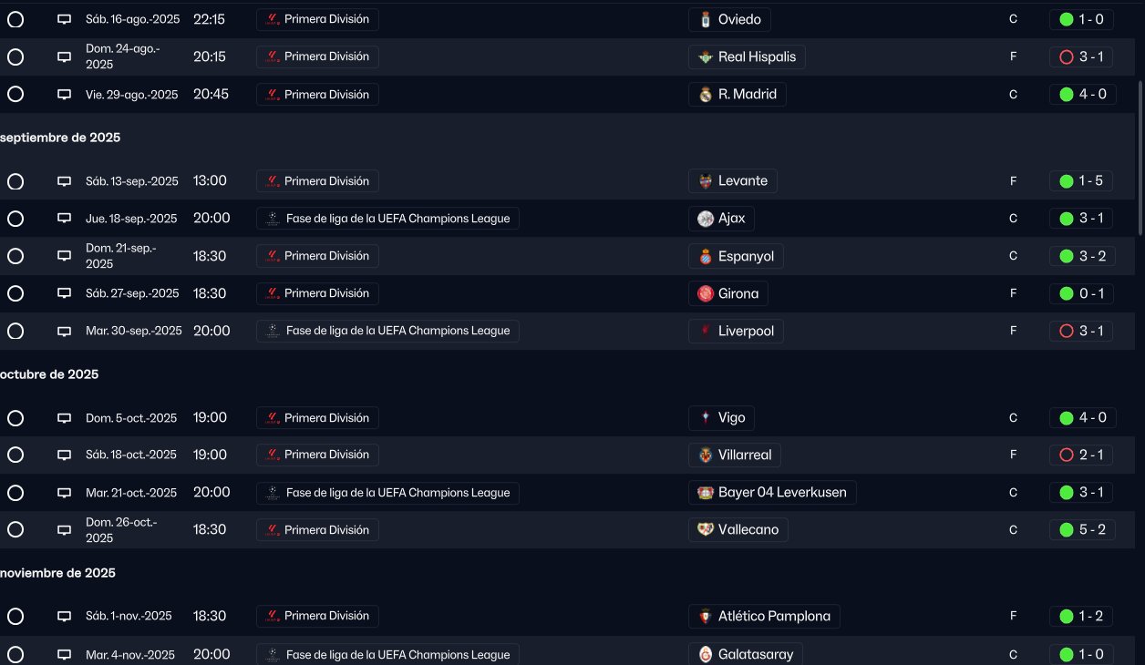Screen dimensions: 1145x665
Task: Open Primera División competition on Oviedo row
Action: (x=317, y=19)
